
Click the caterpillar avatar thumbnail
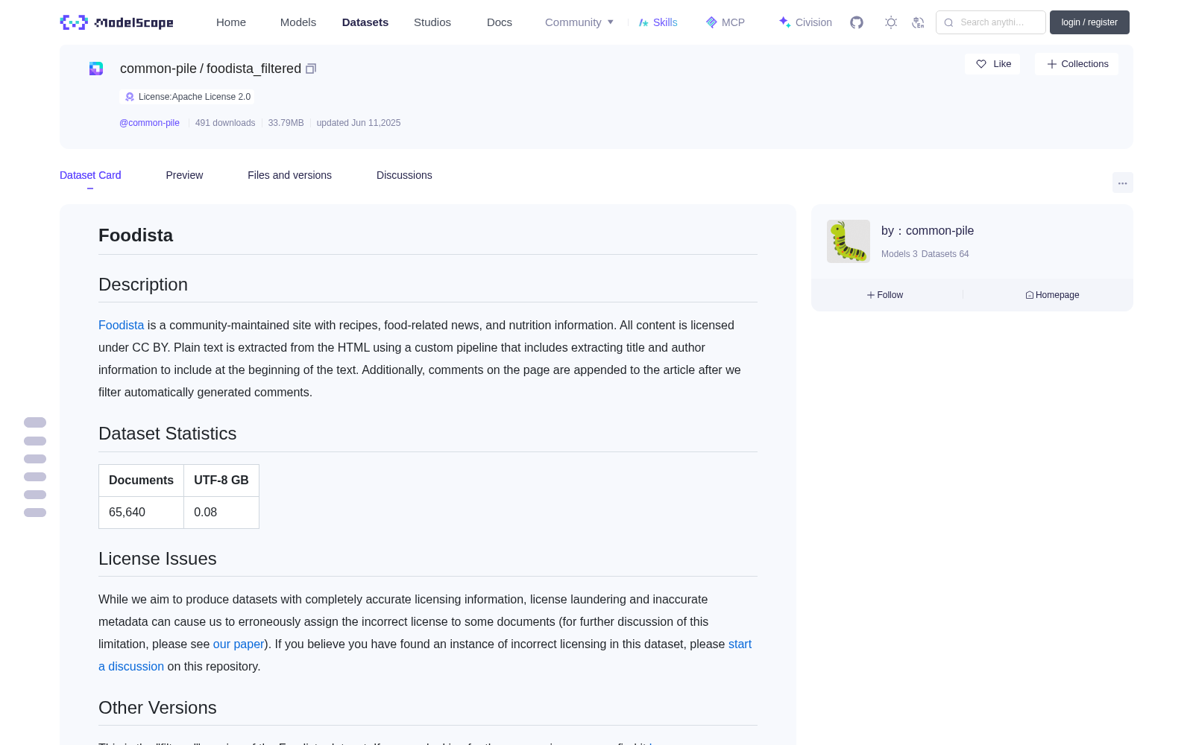849,241
